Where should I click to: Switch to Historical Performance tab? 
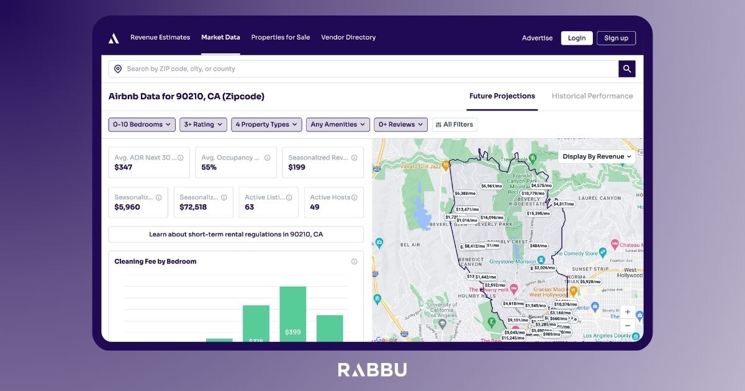coord(592,96)
